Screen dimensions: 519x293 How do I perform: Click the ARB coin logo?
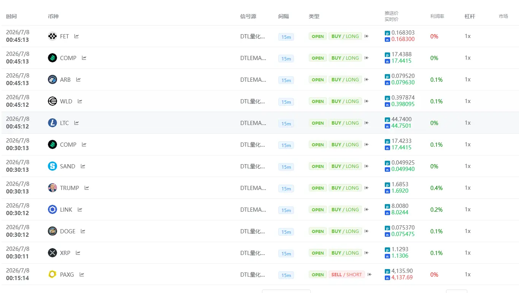pyautogui.click(x=52, y=79)
